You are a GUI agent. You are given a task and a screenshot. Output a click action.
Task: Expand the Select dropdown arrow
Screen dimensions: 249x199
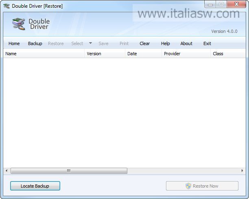pyautogui.click(x=90, y=43)
